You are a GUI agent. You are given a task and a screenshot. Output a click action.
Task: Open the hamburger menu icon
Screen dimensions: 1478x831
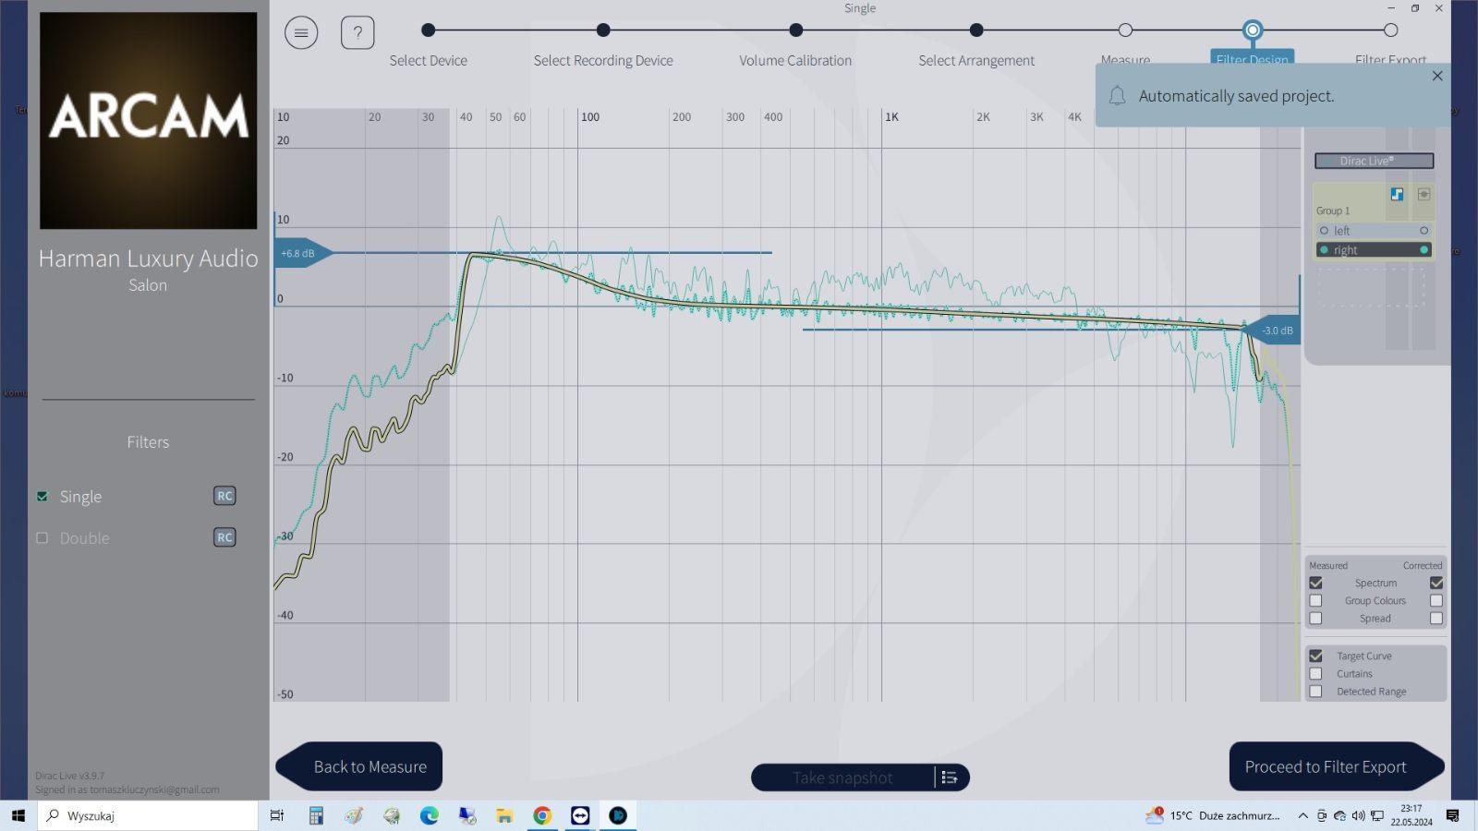pyautogui.click(x=301, y=33)
